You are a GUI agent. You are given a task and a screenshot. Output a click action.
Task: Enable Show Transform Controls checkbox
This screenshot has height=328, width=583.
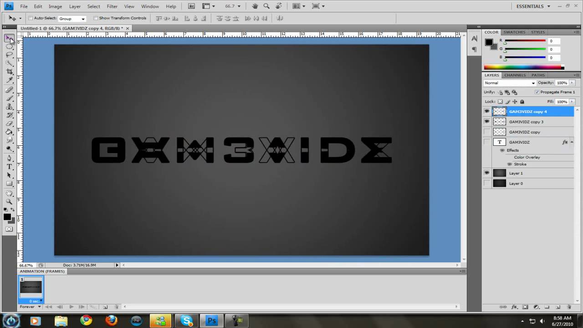96,18
